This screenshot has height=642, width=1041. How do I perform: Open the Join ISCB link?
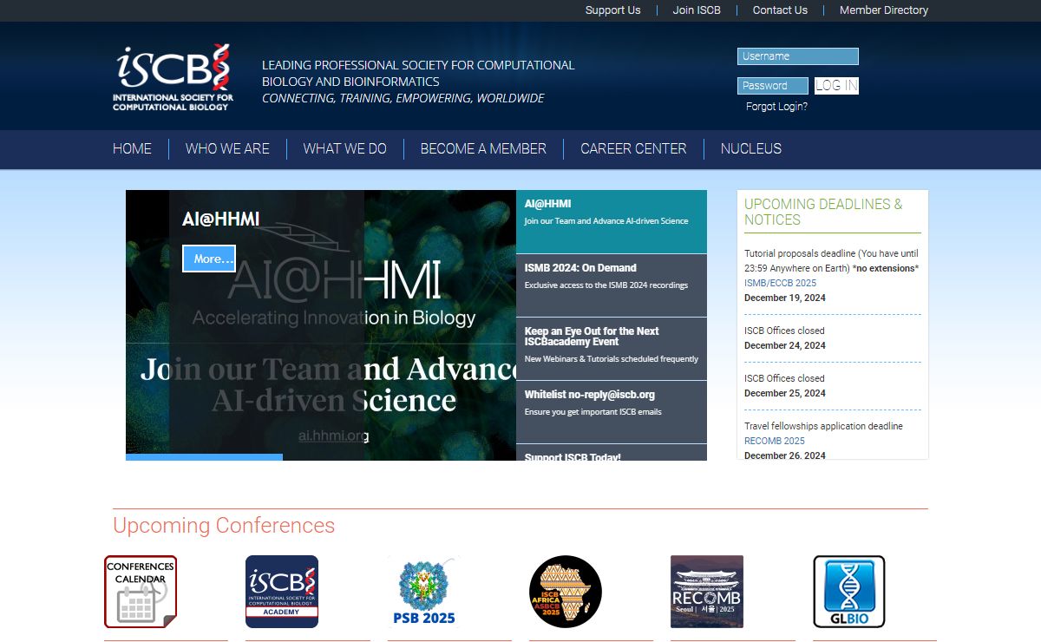point(697,10)
